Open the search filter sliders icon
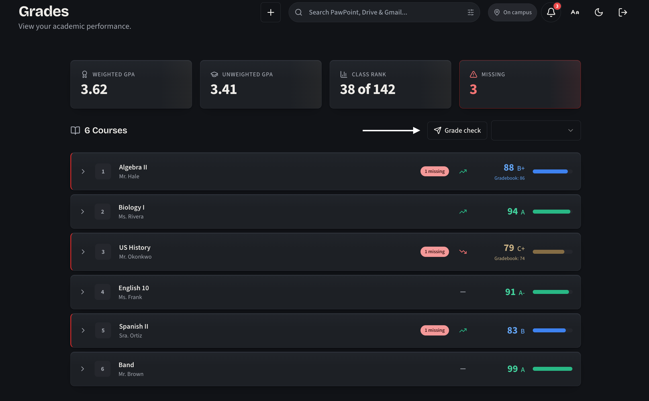Screen dimensions: 649x401 click(x=470, y=12)
